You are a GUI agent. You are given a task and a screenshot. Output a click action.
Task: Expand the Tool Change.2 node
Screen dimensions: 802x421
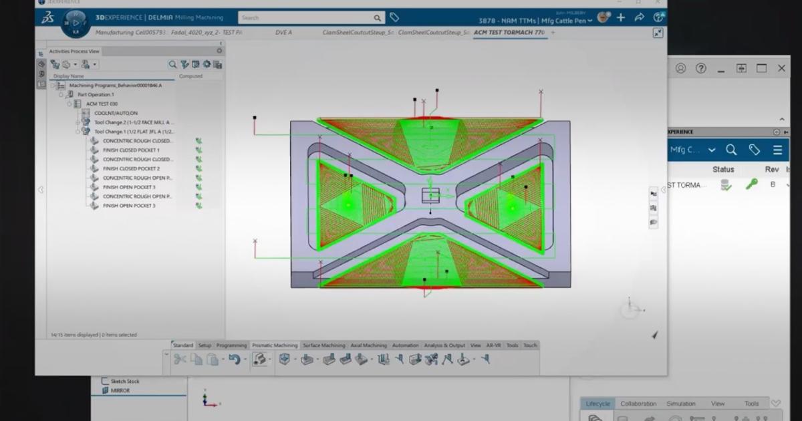coord(78,122)
